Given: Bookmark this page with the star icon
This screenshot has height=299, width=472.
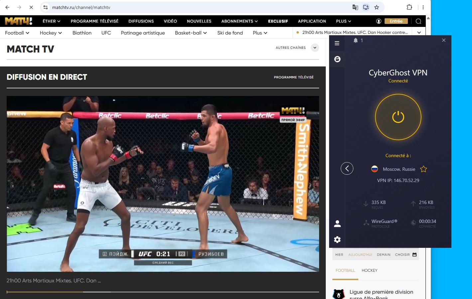Looking at the screenshot, I should tap(377, 7).
